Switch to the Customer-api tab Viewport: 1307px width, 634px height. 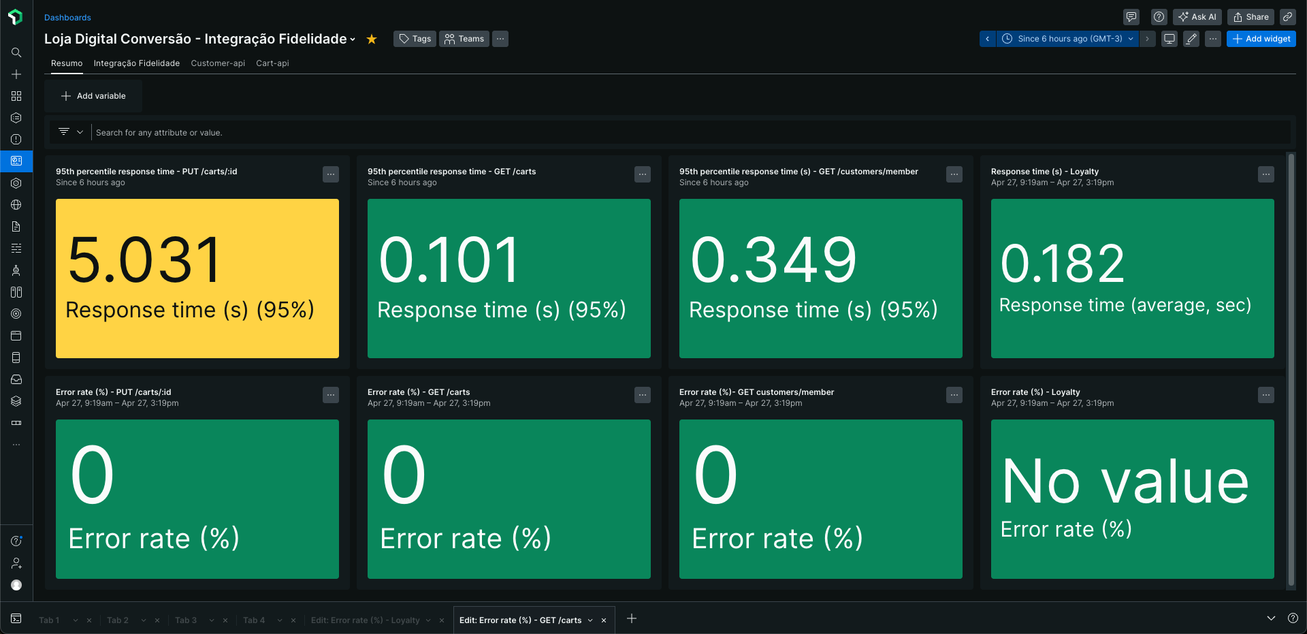tap(218, 63)
